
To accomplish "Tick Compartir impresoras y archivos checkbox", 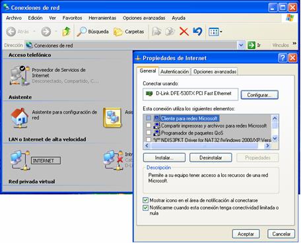I will 149,125.
